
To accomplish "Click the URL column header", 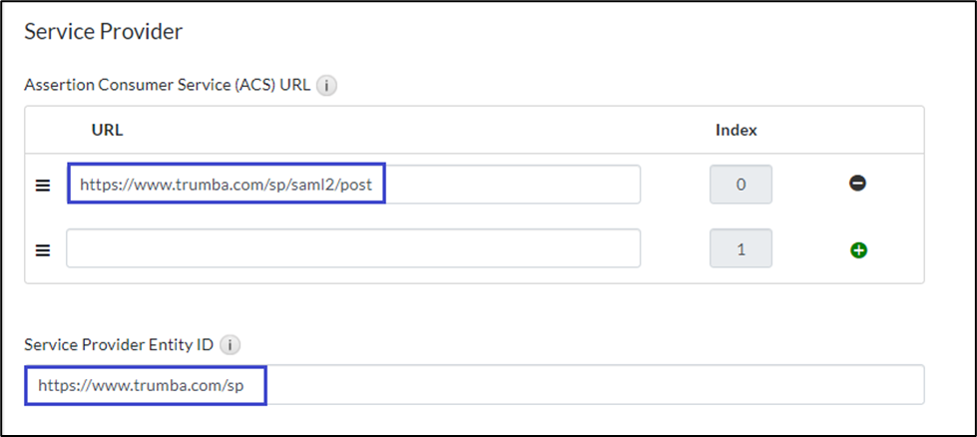I will [107, 130].
